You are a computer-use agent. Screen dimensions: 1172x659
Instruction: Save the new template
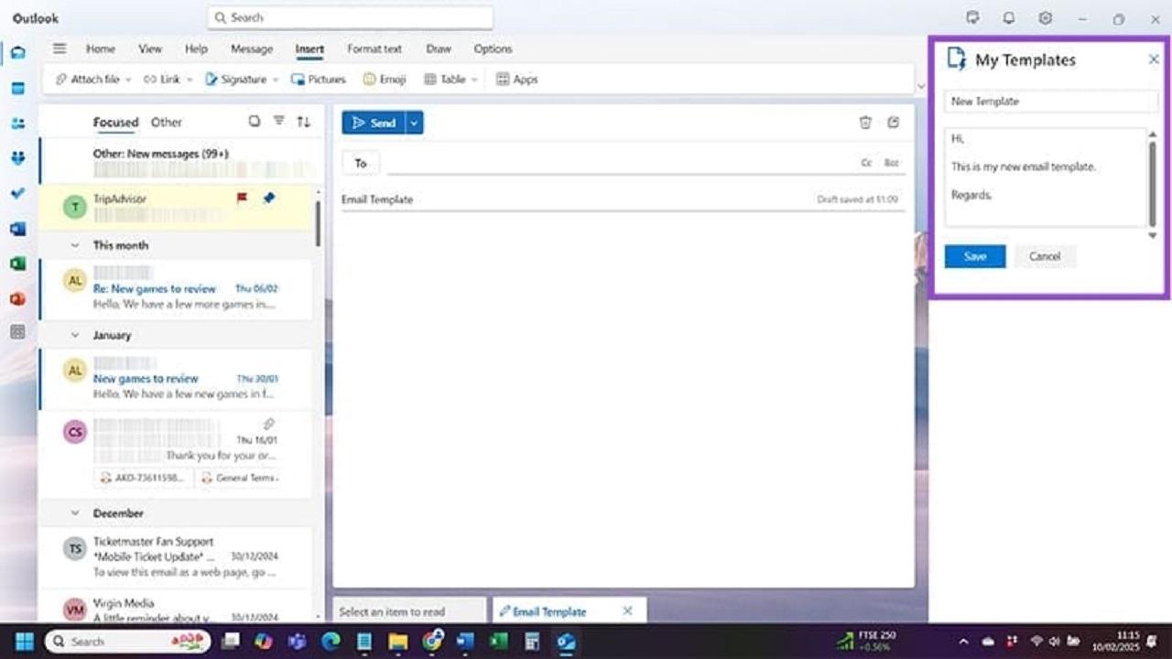pos(974,256)
